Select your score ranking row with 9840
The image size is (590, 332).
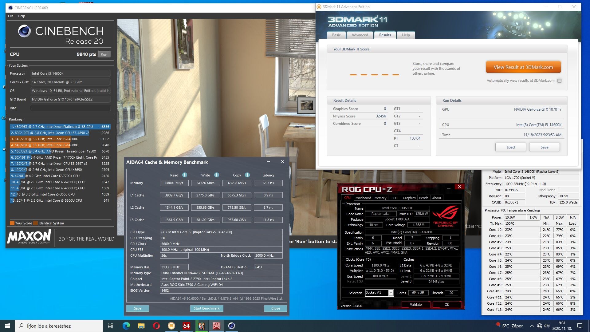coord(60,145)
